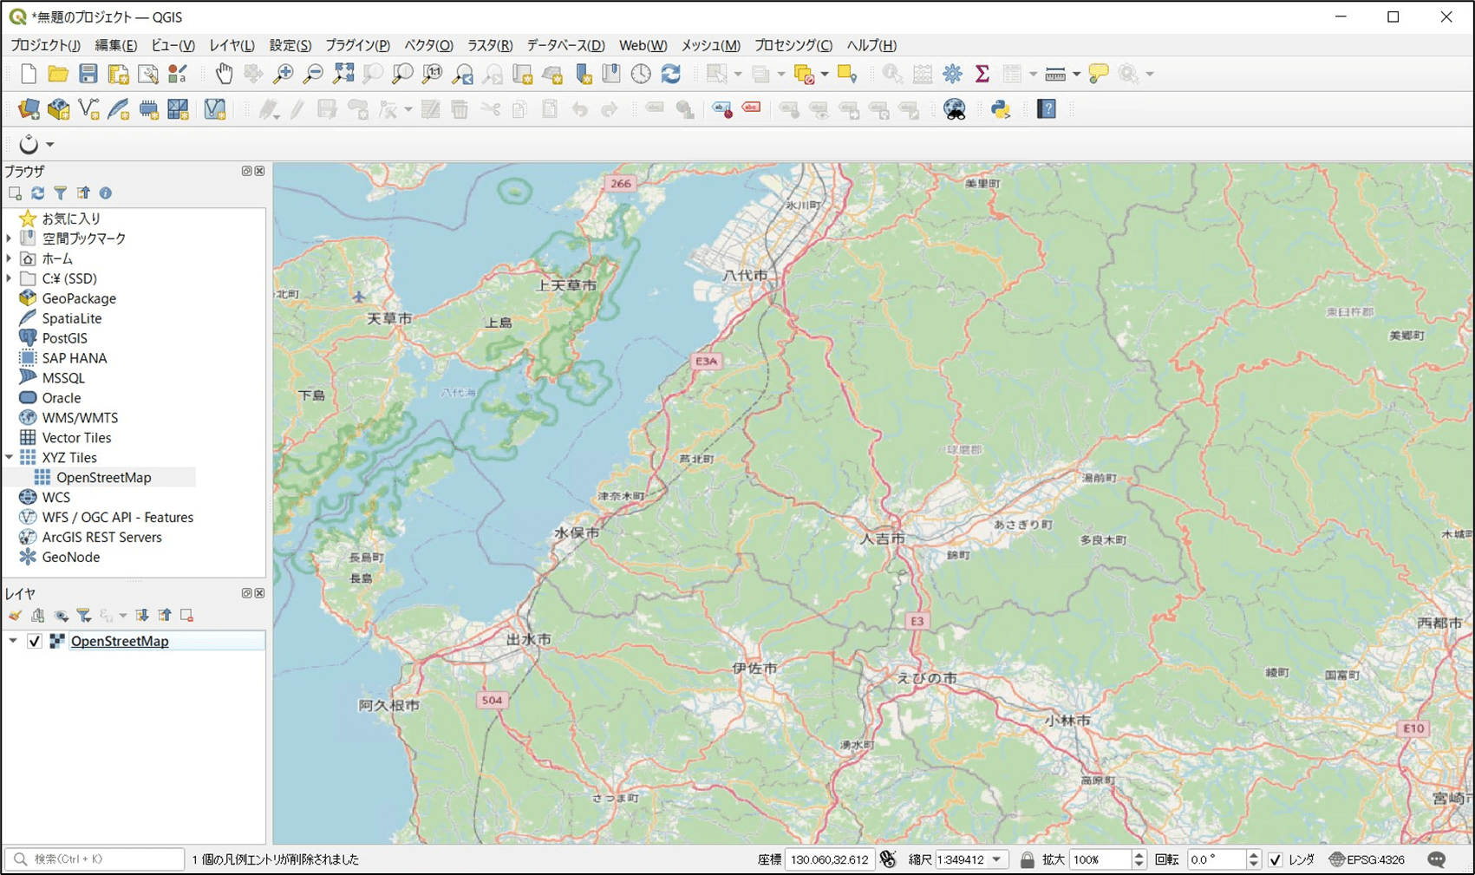Collapse the XYZ Tiles tree node
1475x875 pixels.
point(10,458)
